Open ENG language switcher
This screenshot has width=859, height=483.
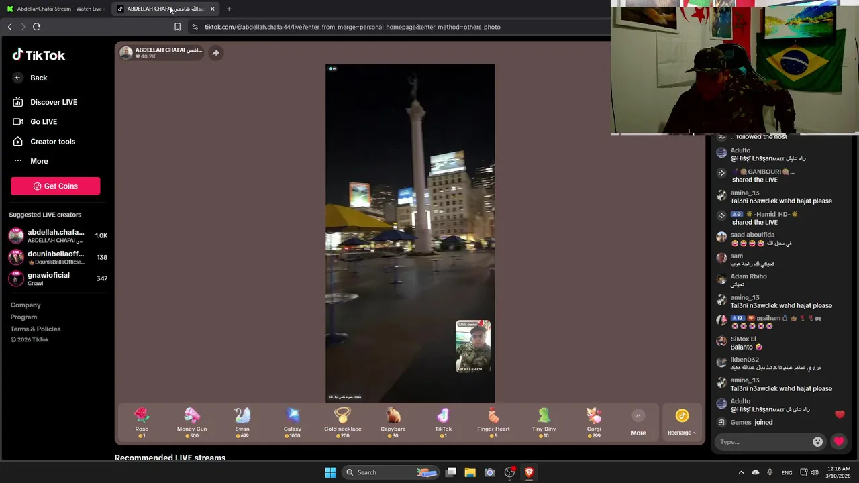coord(787,472)
